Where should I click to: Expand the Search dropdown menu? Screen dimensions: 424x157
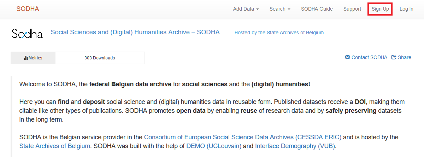(280, 9)
